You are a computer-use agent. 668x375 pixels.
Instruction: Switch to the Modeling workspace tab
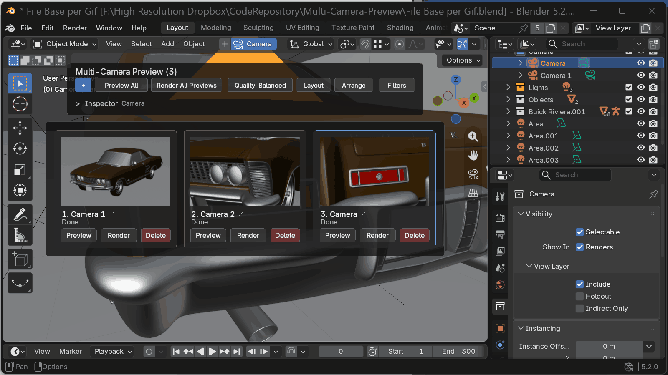coord(216,28)
